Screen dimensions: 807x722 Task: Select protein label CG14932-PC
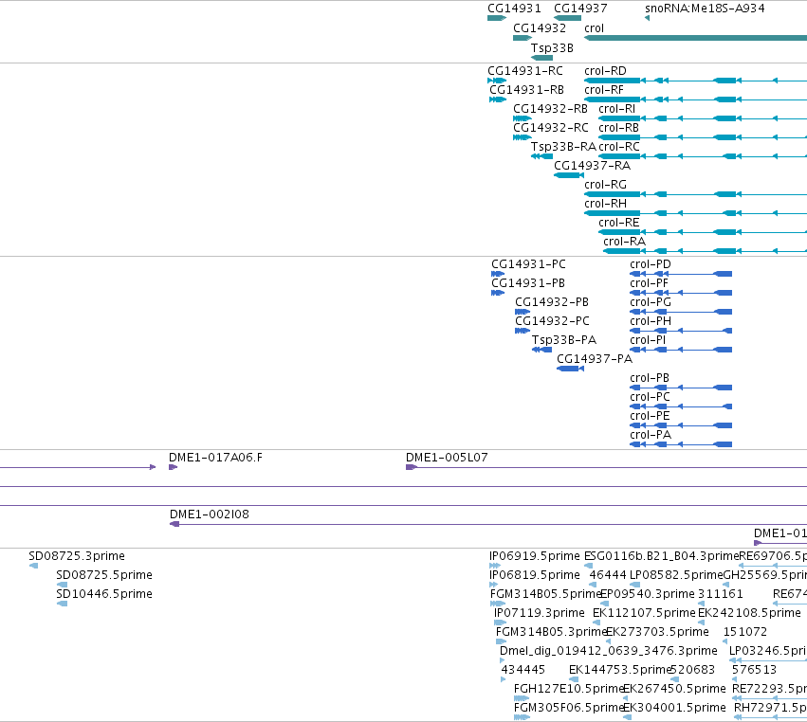[552, 321]
